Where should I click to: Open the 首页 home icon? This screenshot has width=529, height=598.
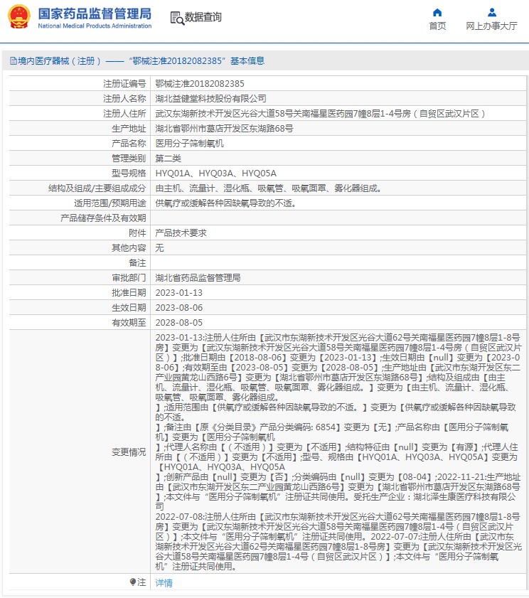(x=437, y=13)
